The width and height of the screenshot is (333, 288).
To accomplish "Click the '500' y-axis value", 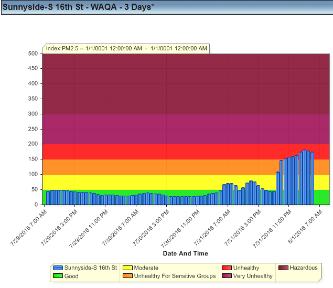I will [x=33, y=54].
